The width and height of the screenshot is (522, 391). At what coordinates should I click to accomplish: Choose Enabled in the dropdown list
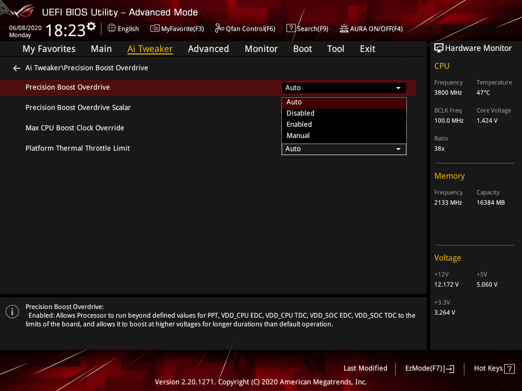tap(344, 124)
